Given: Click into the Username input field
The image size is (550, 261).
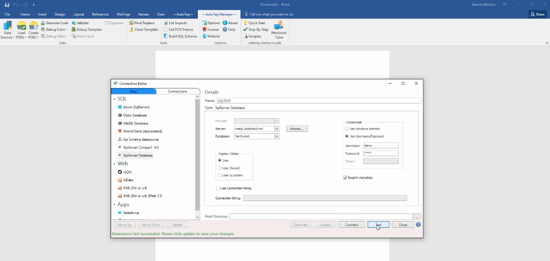Looking at the screenshot, I should coord(381,146).
